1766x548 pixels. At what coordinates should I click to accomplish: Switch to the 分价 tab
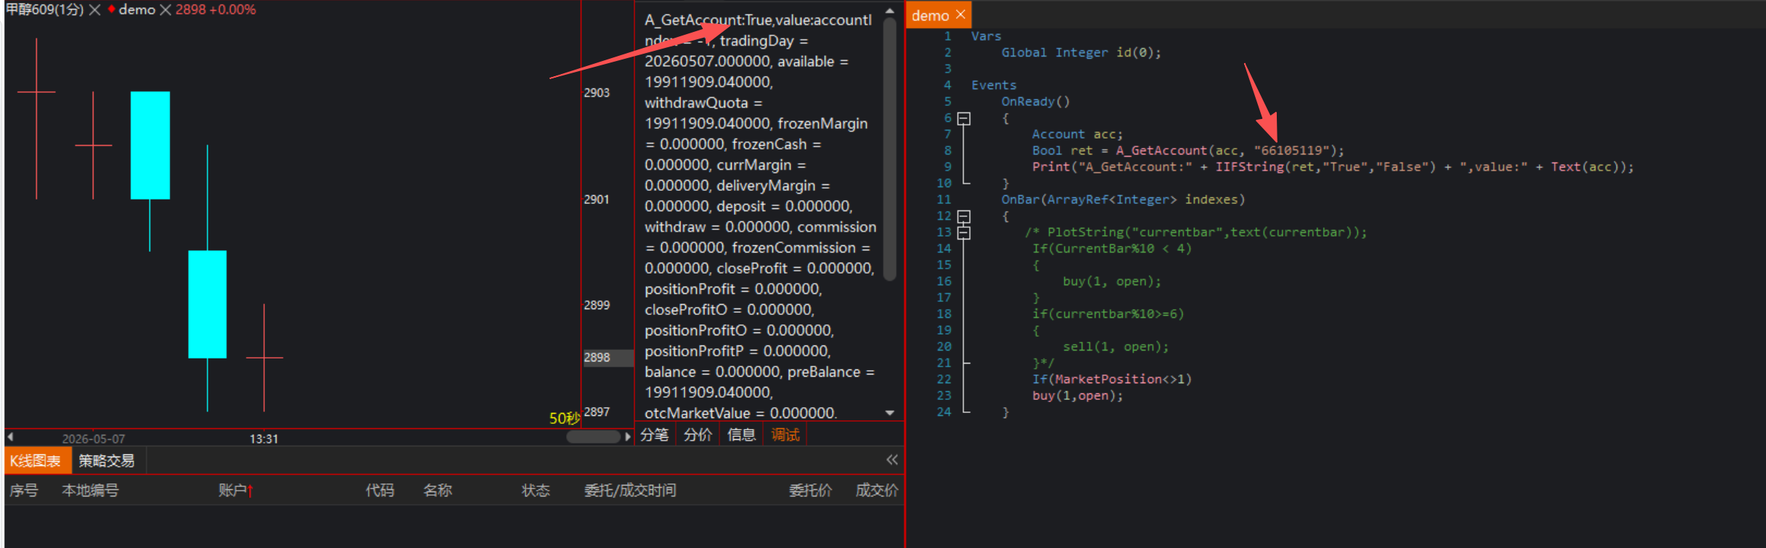pos(698,435)
